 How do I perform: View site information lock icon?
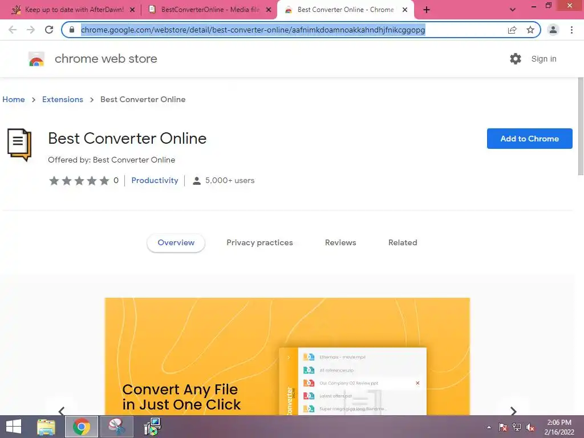(72, 30)
